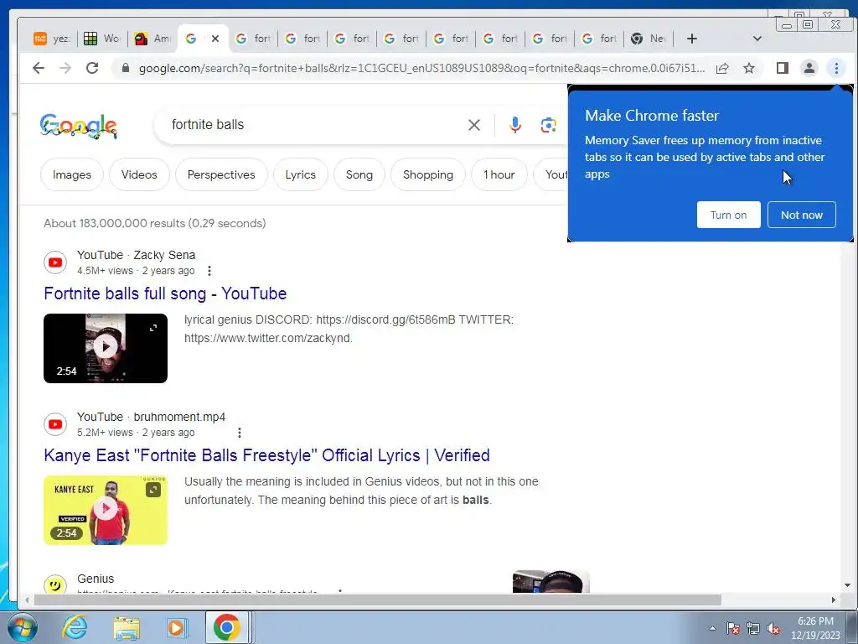Filter results by Videos
Screen dimensions: 858x644
(139, 174)
